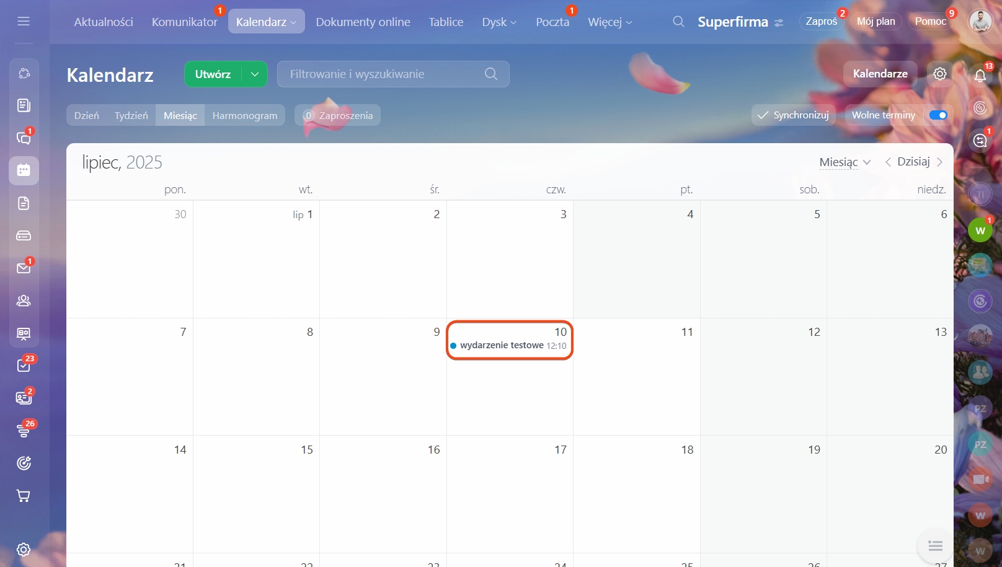Viewport: 1002px width, 567px height.
Task: Click the Superfirma settings sliders icon
Action: click(779, 23)
